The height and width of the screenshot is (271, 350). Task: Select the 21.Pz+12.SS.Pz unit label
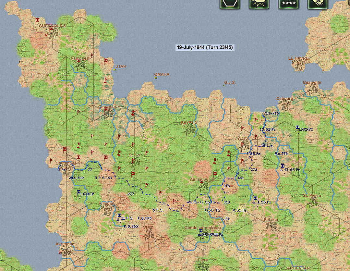click(x=202, y=202)
